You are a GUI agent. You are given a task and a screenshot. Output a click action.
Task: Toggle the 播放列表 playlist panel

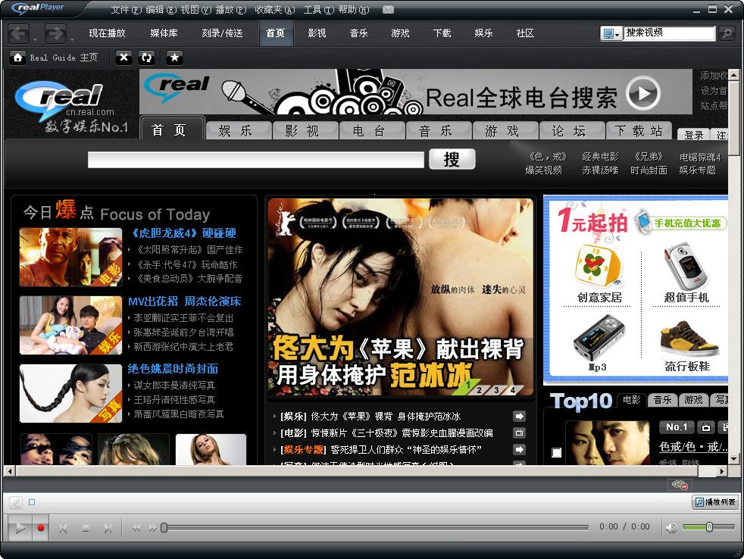click(x=715, y=502)
